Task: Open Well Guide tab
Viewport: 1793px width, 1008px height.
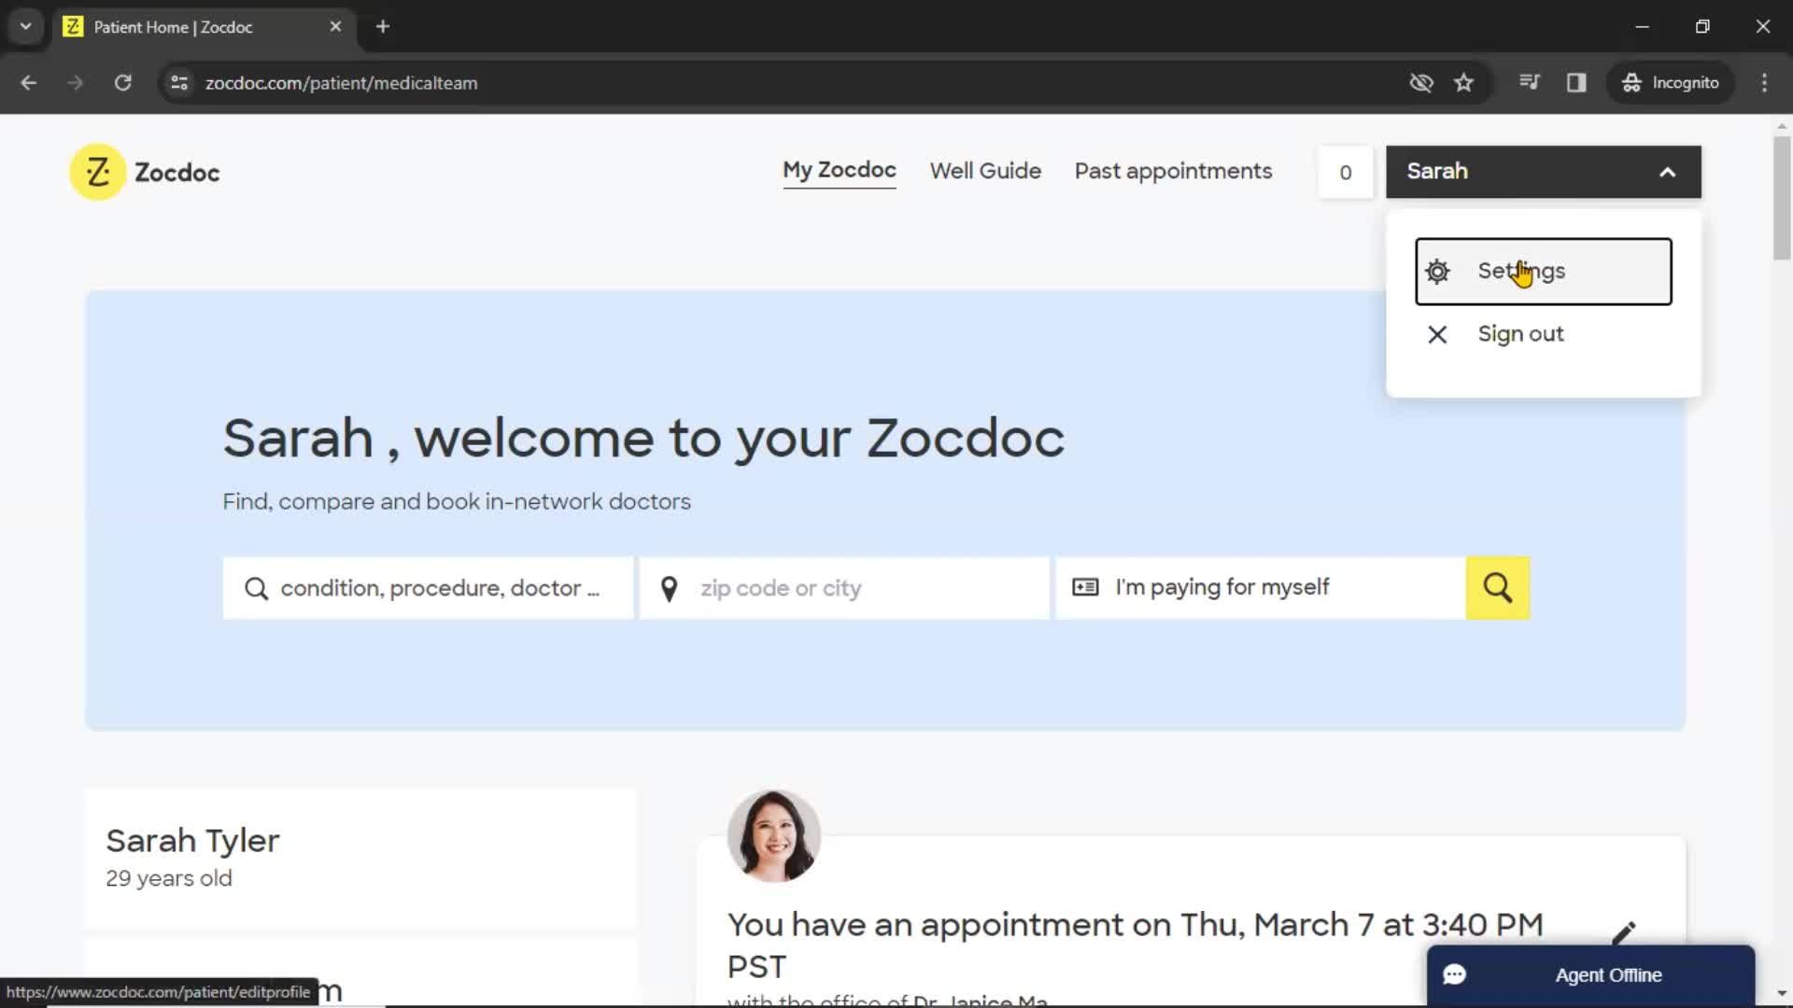Action: tap(984, 172)
